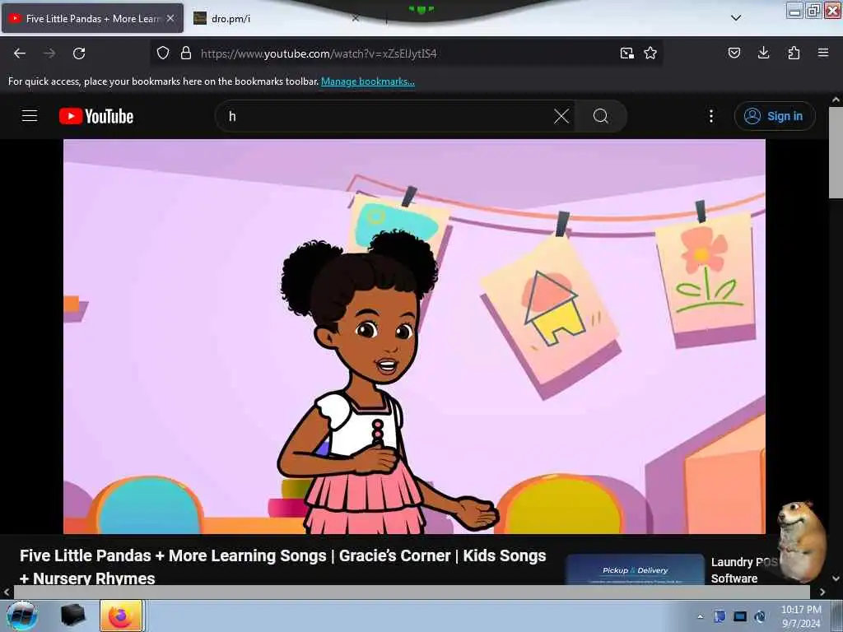This screenshot has height=632, width=843.
Task: Open the Windows Start orb
Action: [x=22, y=616]
